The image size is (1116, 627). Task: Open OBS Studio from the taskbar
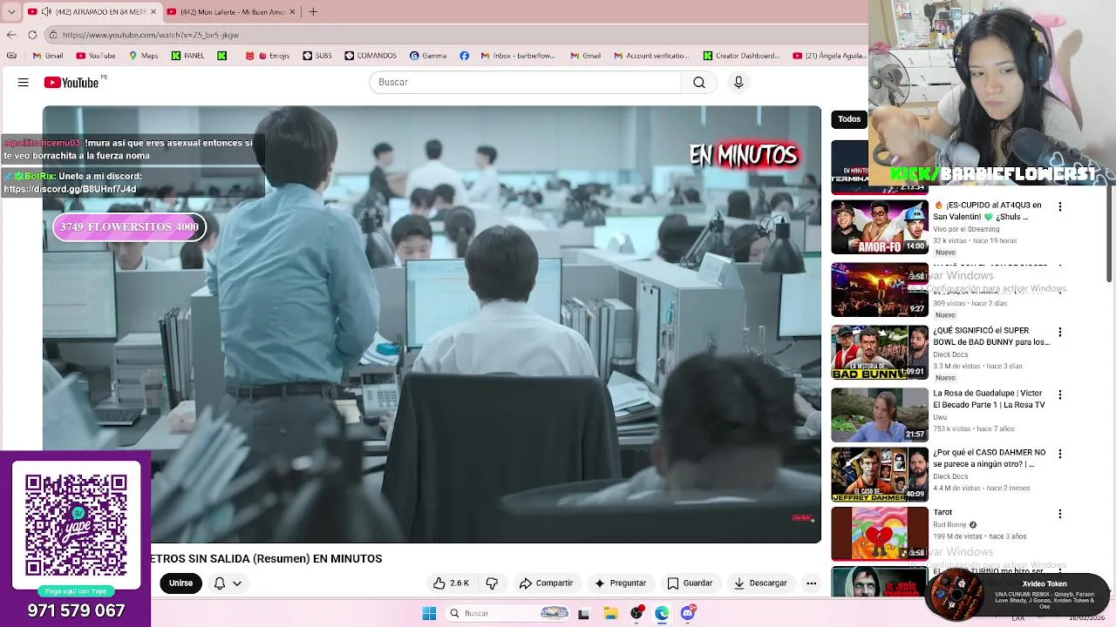click(636, 613)
